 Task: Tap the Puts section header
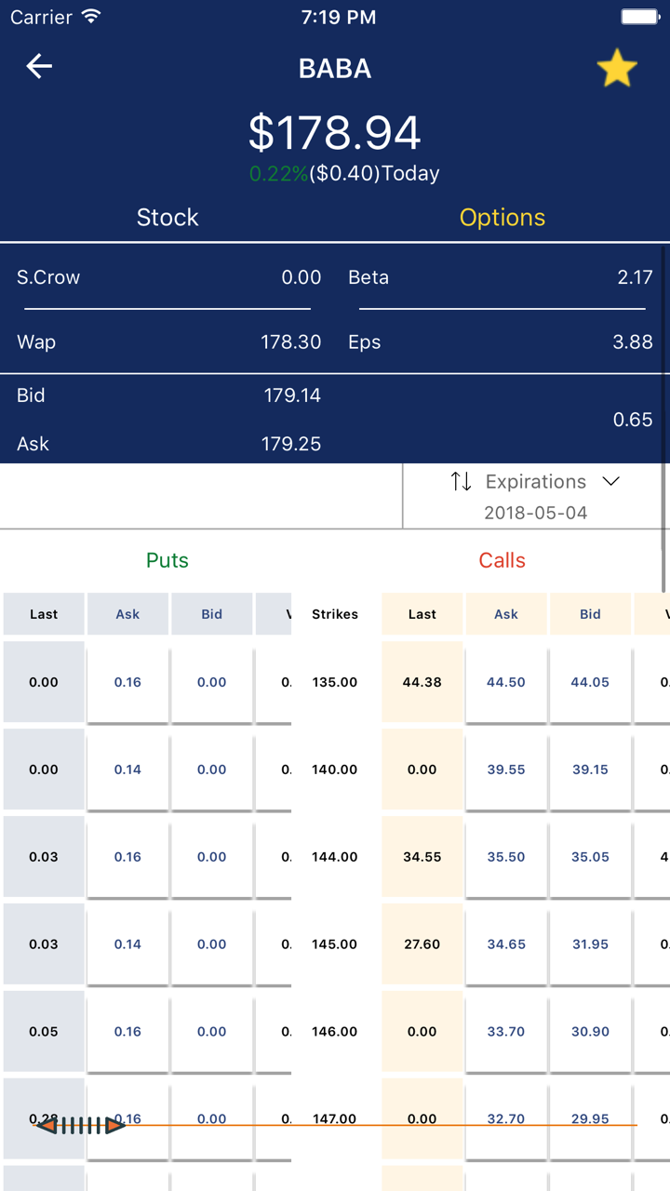tap(167, 560)
